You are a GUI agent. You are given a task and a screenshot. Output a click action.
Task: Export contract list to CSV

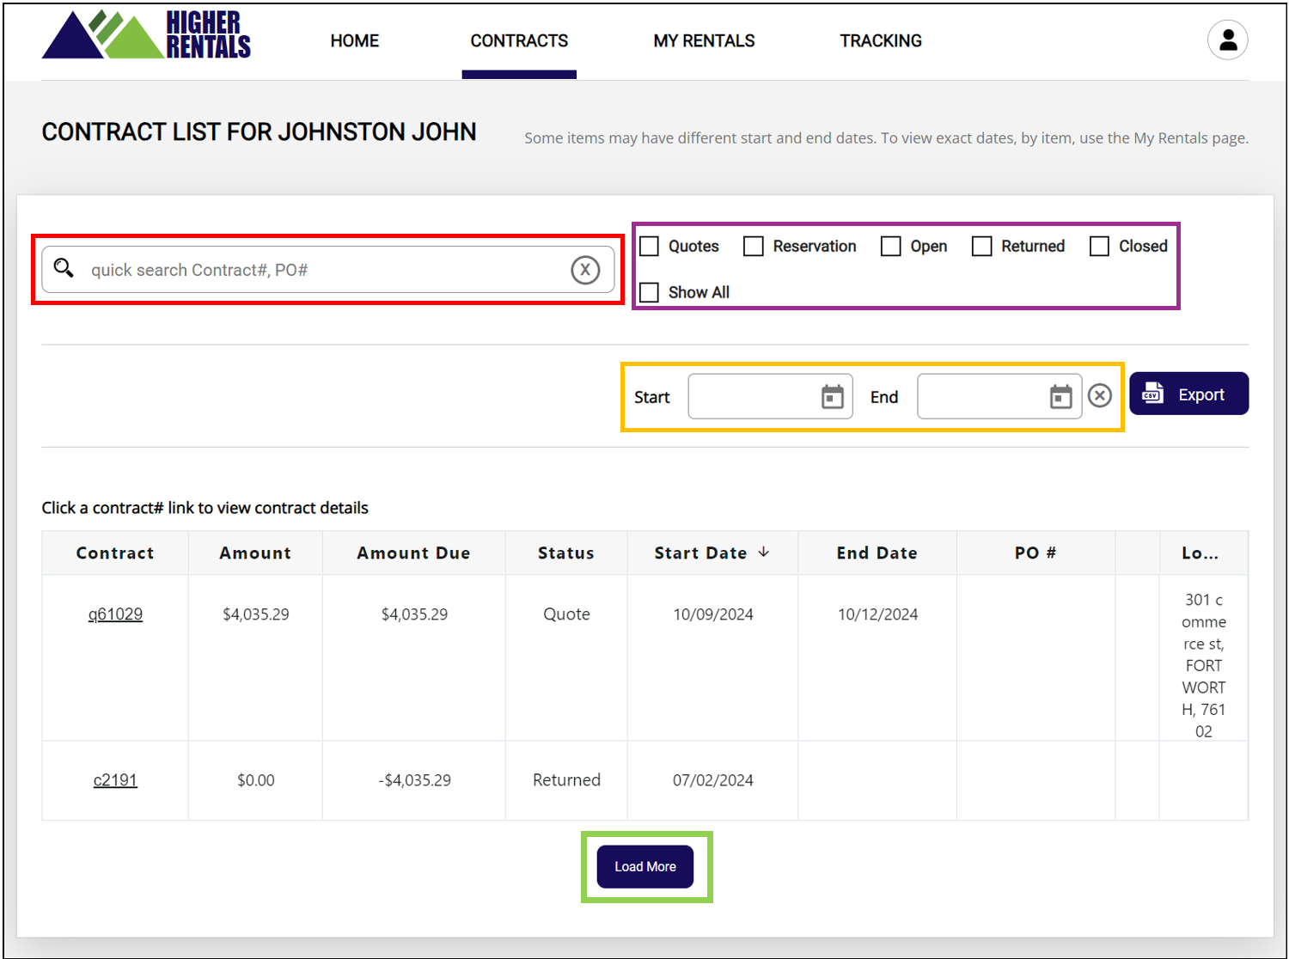[x=1188, y=394]
